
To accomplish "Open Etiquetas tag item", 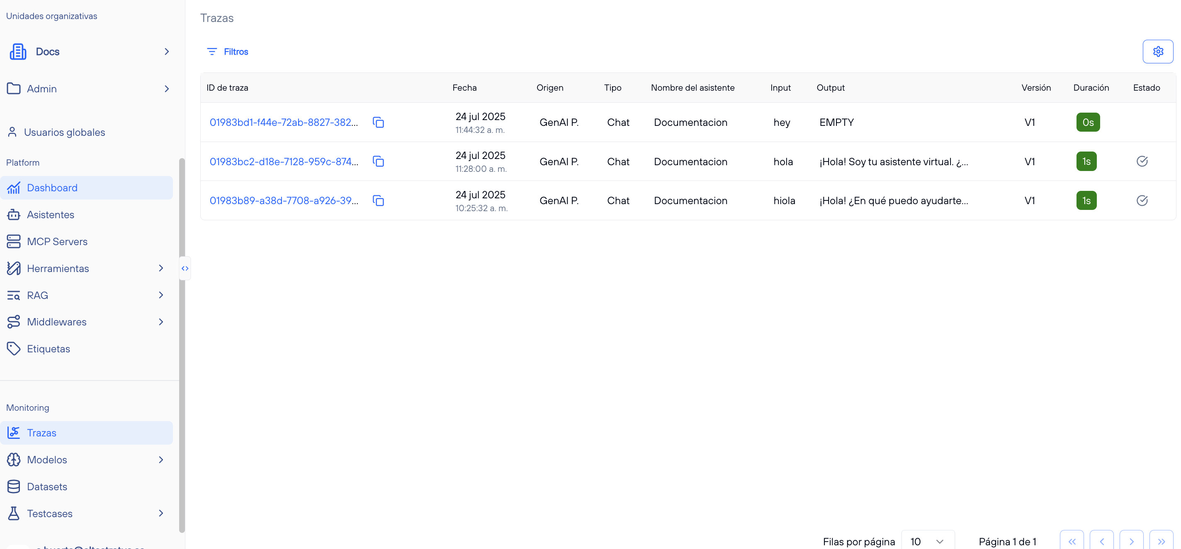I will pyautogui.click(x=48, y=349).
